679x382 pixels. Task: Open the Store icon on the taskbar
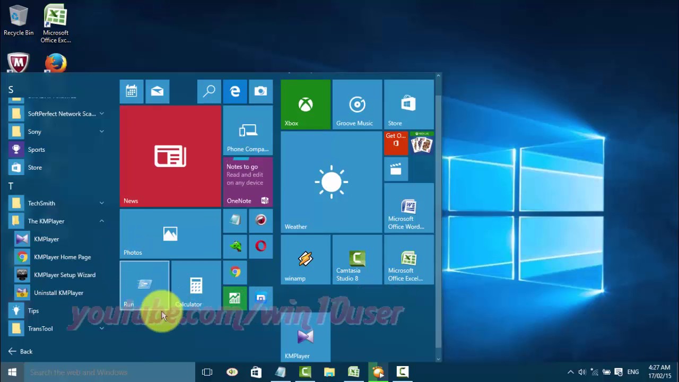pos(256,372)
